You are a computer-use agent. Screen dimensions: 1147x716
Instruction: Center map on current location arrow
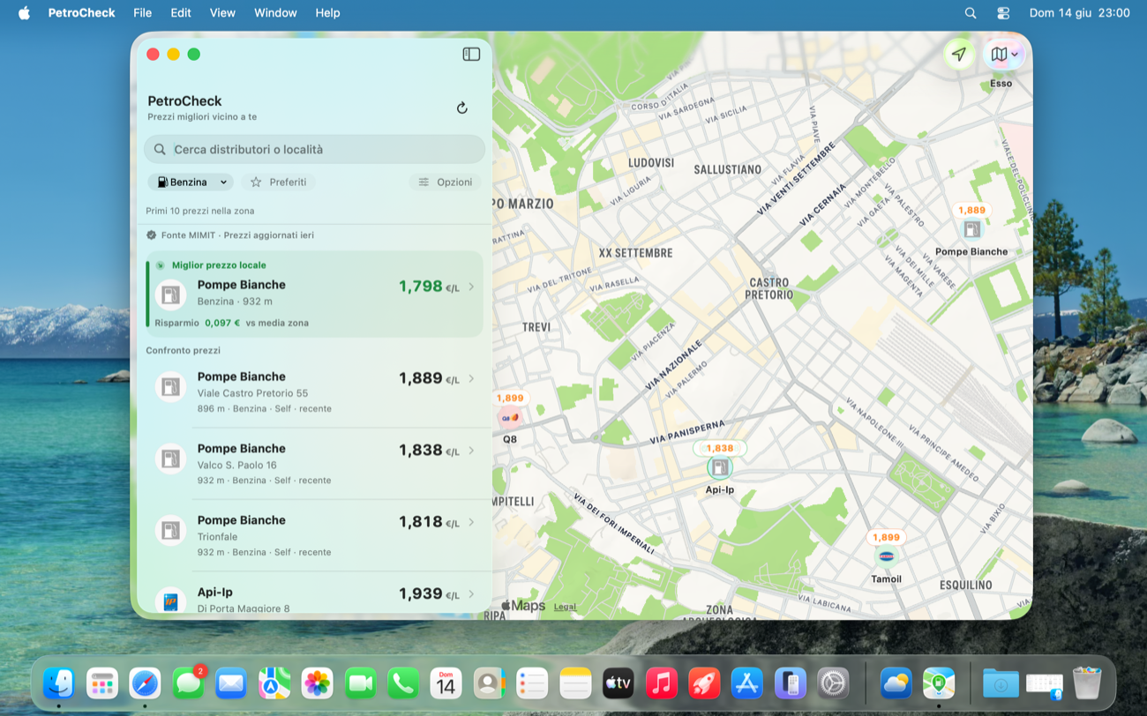tap(959, 55)
